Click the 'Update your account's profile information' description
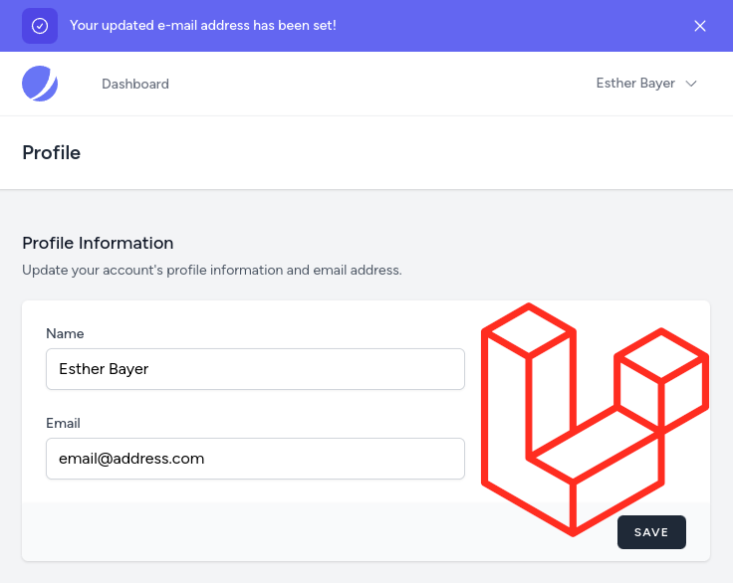Image resolution: width=733 pixels, height=583 pixels. pyautogui.click(x=212, y=270)
